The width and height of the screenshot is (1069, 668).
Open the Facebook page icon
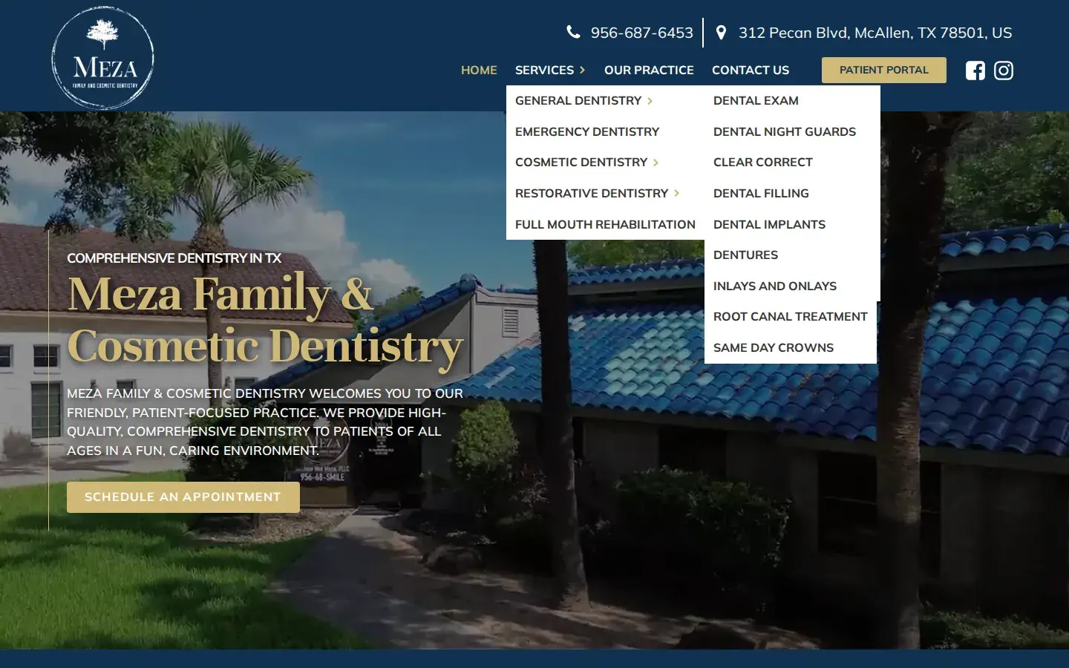click(975, 71)
